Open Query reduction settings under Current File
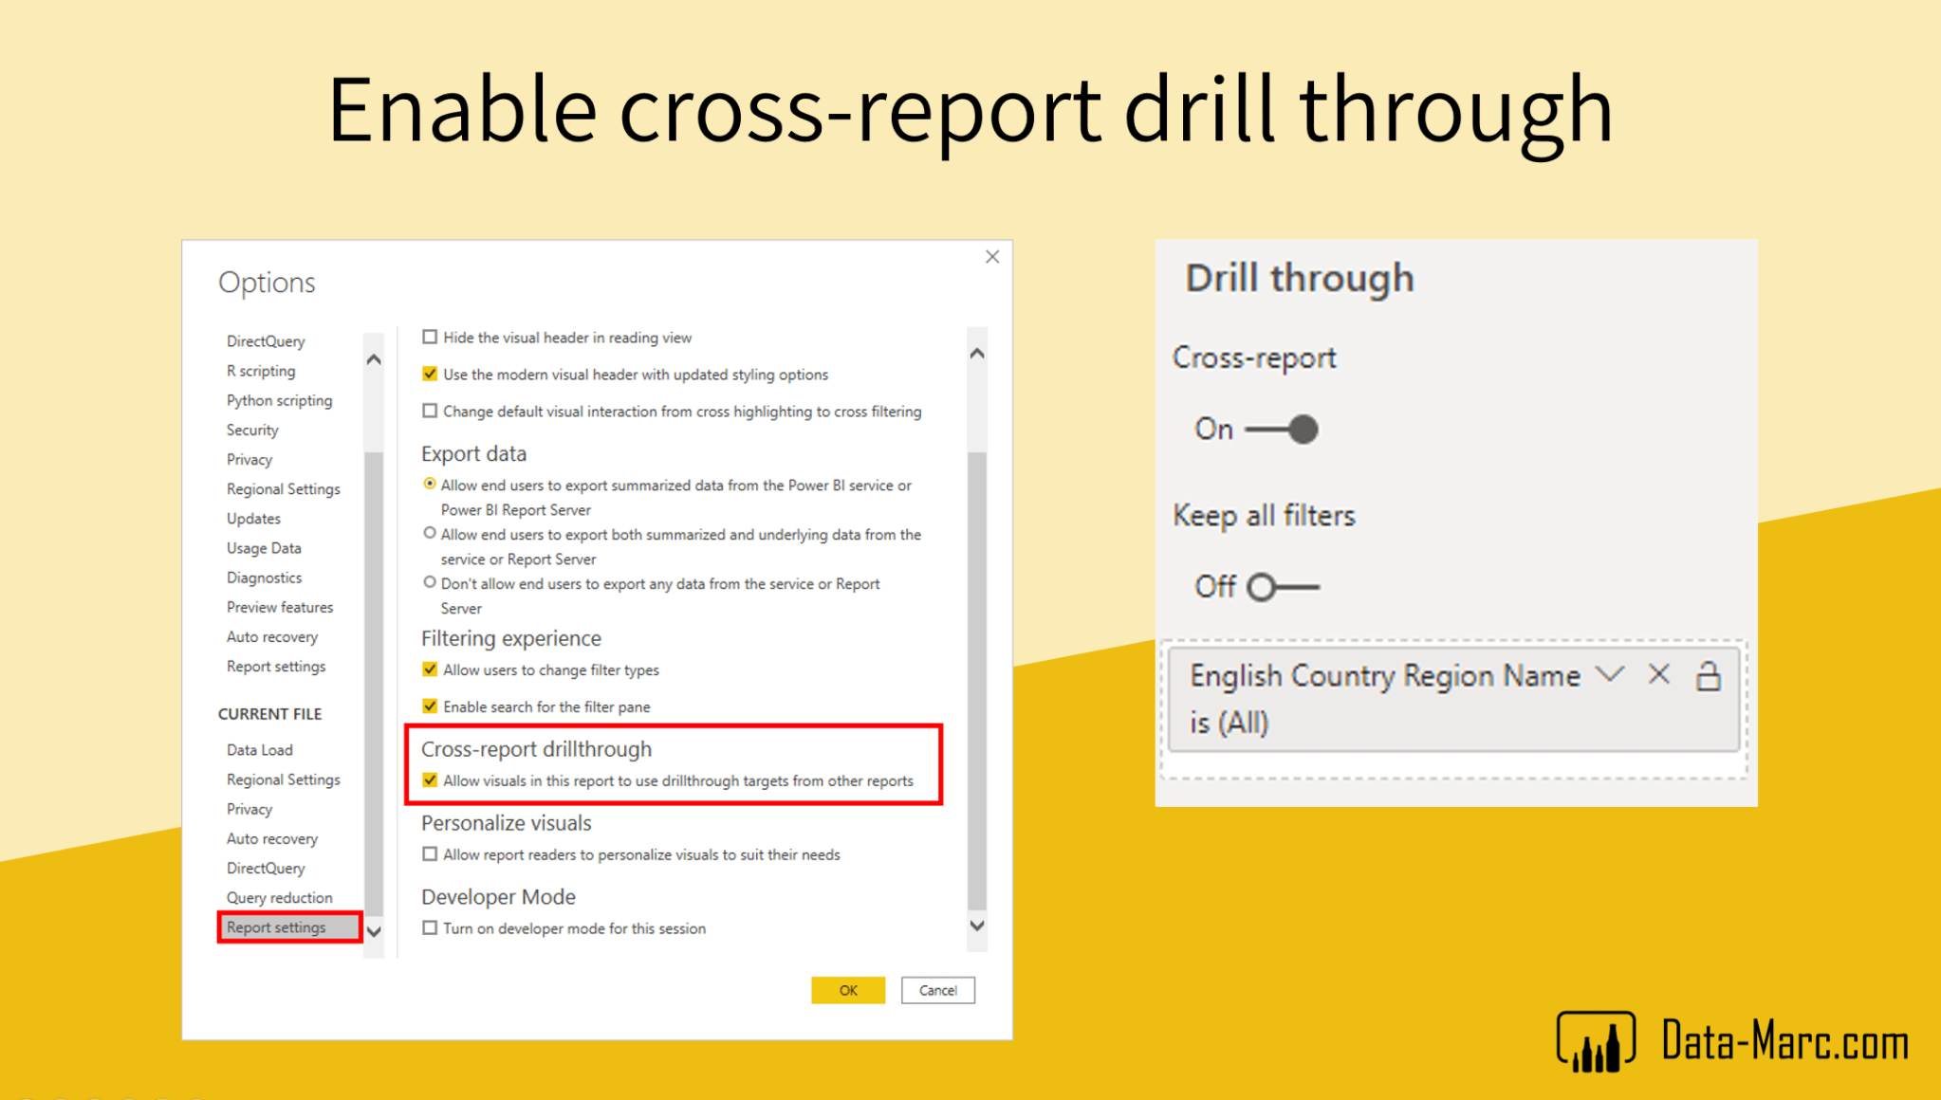This screenshot has width=1941, height=1100. pyautogui.click(x=280, y=897)
